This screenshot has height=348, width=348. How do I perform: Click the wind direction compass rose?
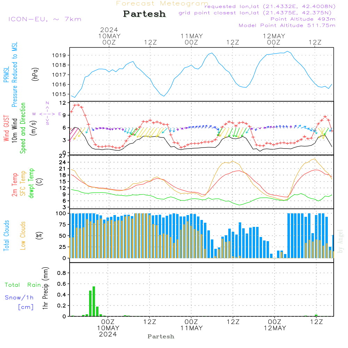click(x=47, y=114)
